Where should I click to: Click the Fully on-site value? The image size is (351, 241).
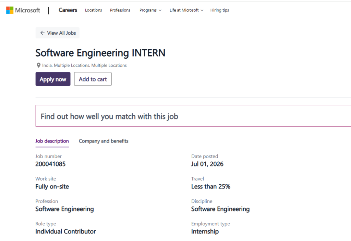tap(52, 186)
